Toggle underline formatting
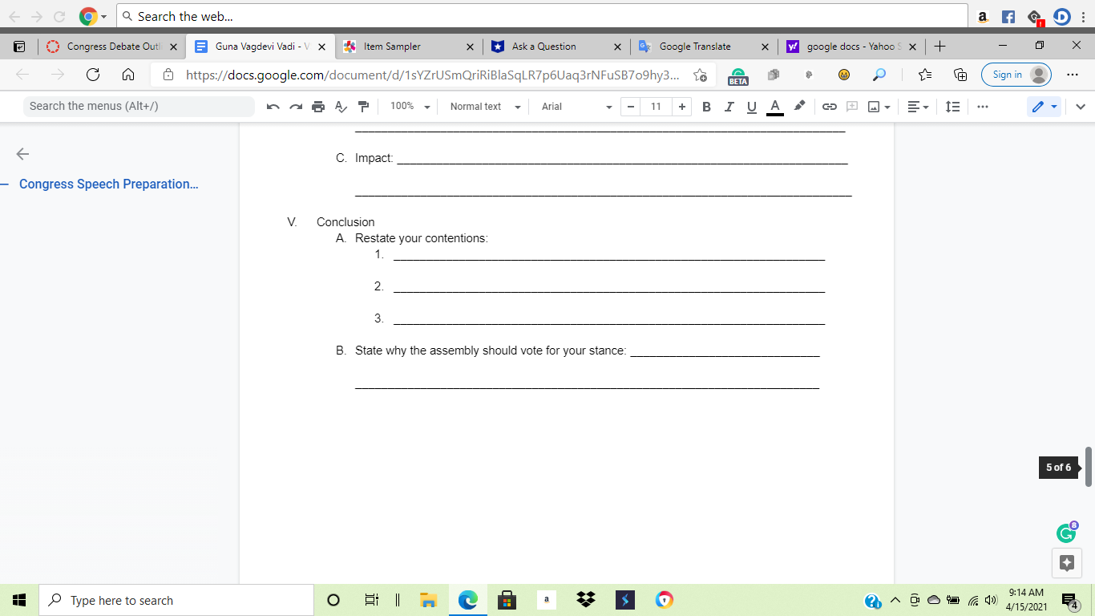 [x=751, y=106]
